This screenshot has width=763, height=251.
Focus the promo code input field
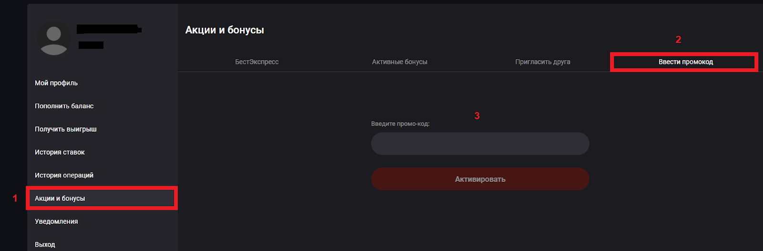coord(480,144)
